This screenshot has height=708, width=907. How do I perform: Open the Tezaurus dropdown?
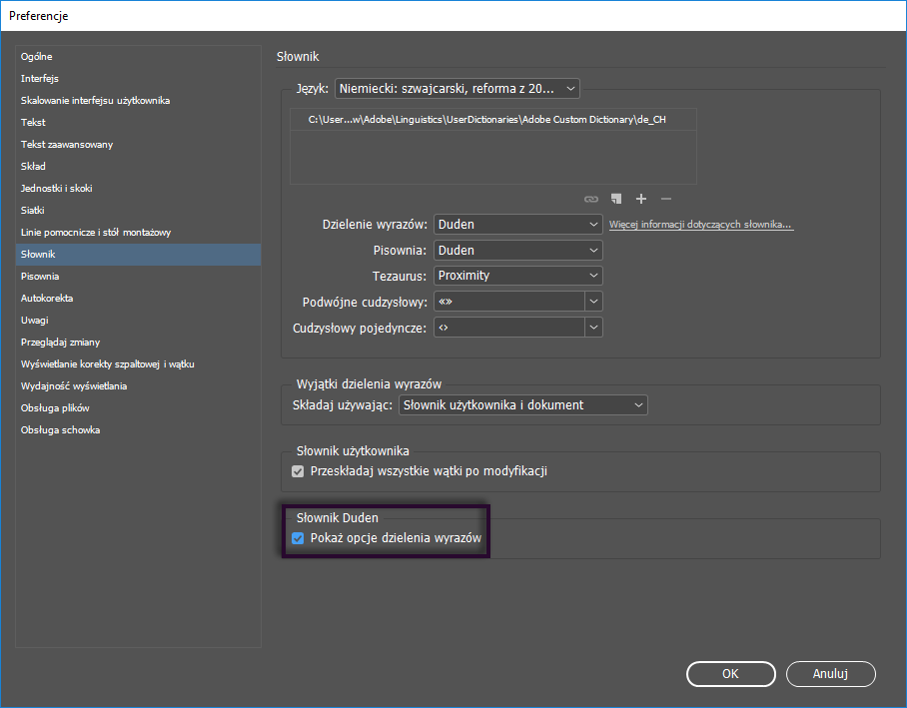pyautogui.click(x=518, y=276)
